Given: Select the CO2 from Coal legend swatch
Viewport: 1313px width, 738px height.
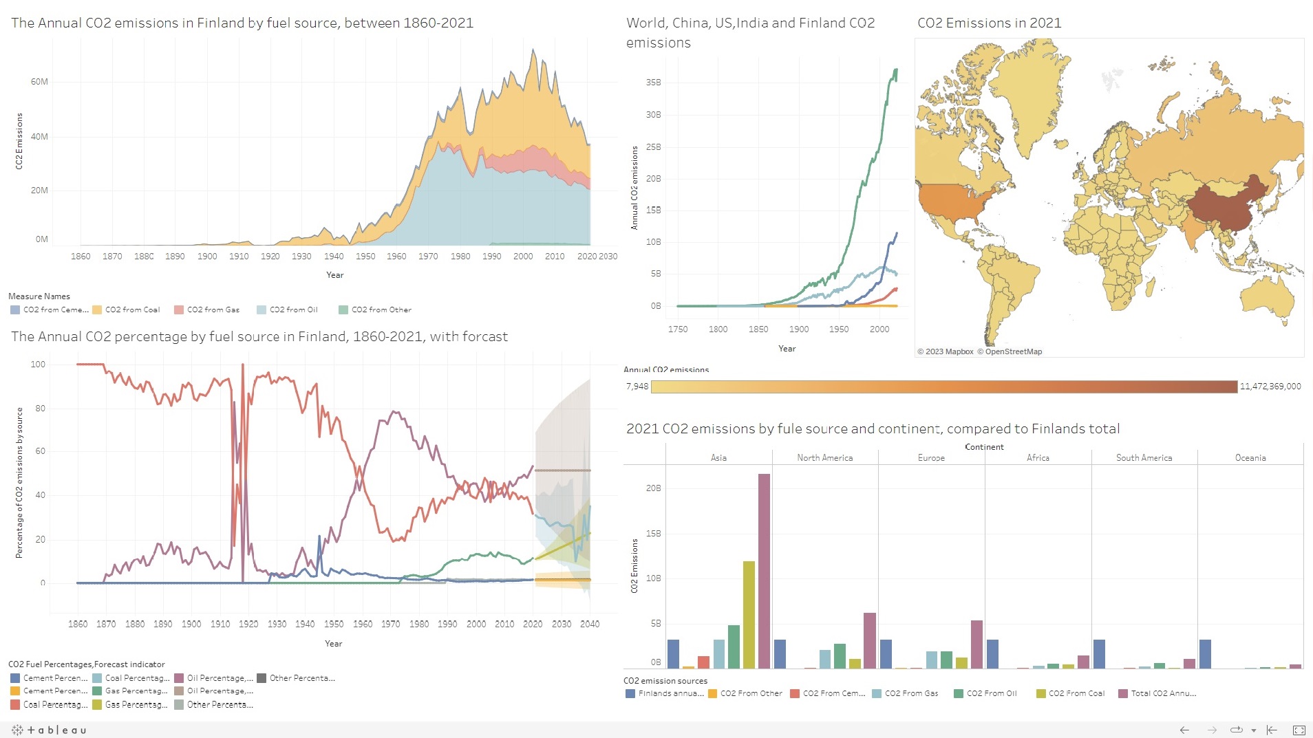Looking at the screenshot, I should pos(97,310).
